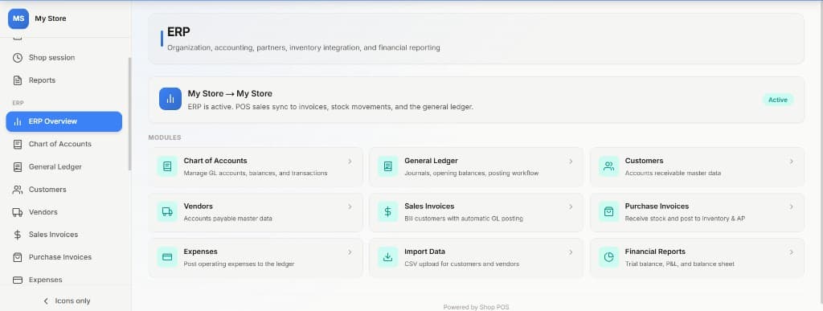The width and height of the screenshot is (823, 311).
Task: Open the Expenses module title
Action: (200, 252)
